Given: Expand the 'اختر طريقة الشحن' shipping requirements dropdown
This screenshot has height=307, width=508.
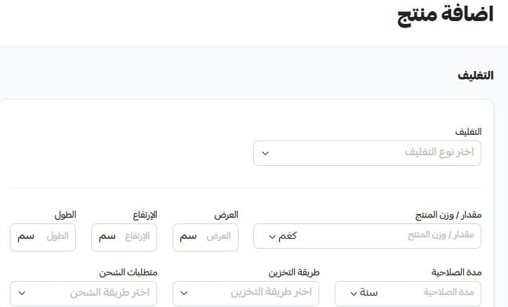Looking at the screenshot, I should (x=84, y=293).
